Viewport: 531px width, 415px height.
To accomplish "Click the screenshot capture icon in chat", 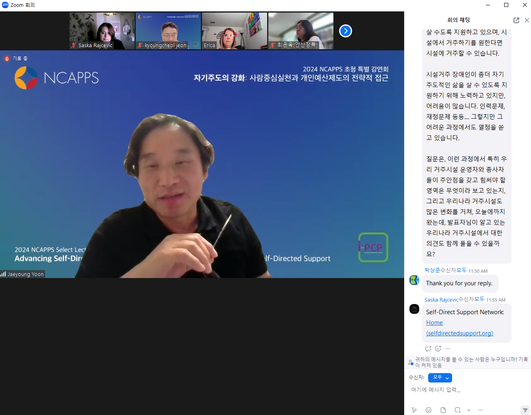I will pos(457,410).
